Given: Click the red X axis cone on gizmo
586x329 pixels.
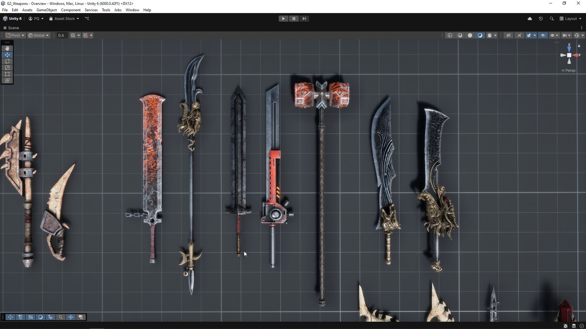Looking at the screenshot, I should [x=576, y=55].
